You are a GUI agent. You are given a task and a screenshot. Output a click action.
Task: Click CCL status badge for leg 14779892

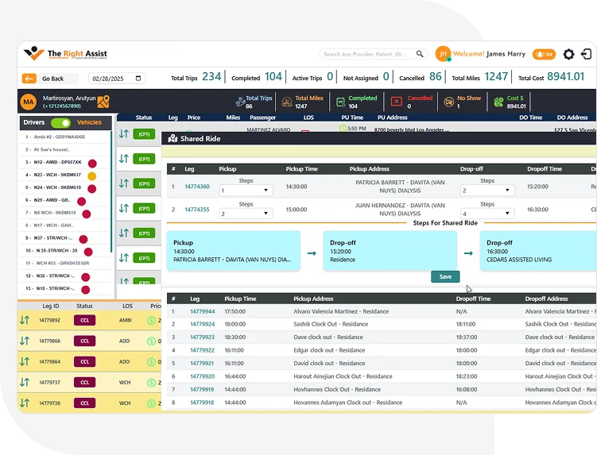84,320
